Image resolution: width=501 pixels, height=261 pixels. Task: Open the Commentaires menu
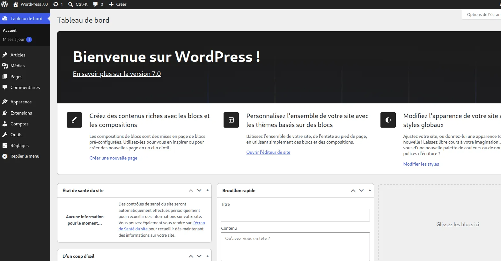(25, 87)
